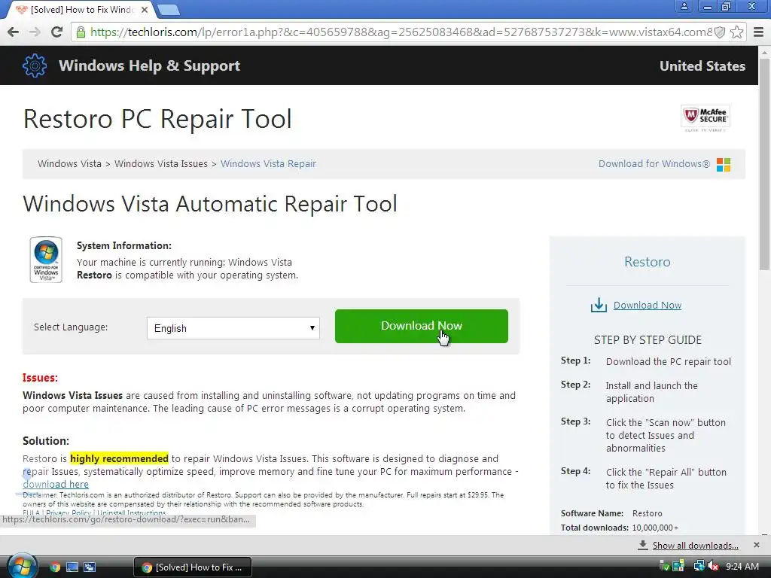Click Windows Vista Repair breadcrumb link
The height and width of the screenshot is (578, 771).
268,163
